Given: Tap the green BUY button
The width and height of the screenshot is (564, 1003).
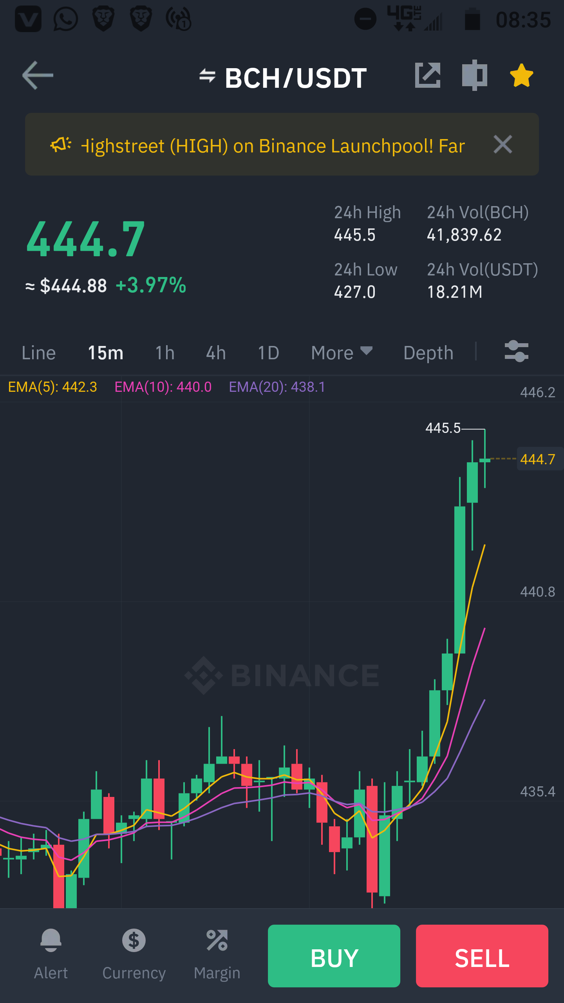Looking at the screenshot, I should [x=334, y=956].
